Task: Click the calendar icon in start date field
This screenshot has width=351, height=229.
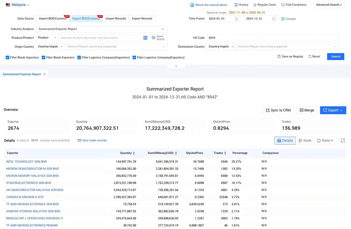Action: (x=236, y=19)
